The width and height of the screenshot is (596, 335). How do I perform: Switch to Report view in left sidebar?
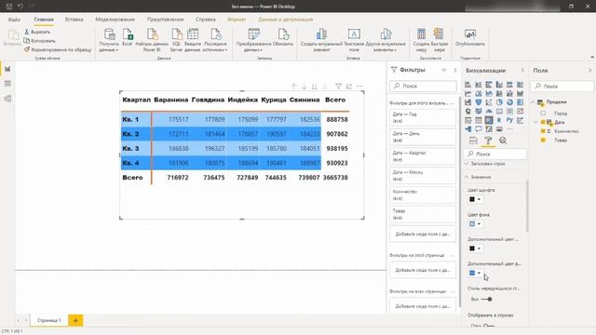pyautogui.click(x=7, y=69)
